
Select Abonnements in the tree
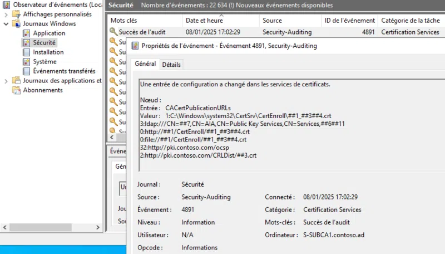coord(43,90)
